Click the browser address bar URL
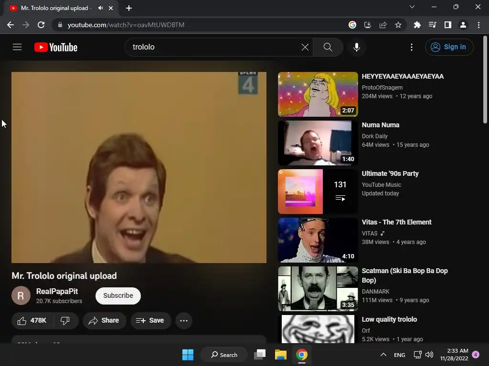Viewport: 489px width, 366px height. tap(126, 25)
